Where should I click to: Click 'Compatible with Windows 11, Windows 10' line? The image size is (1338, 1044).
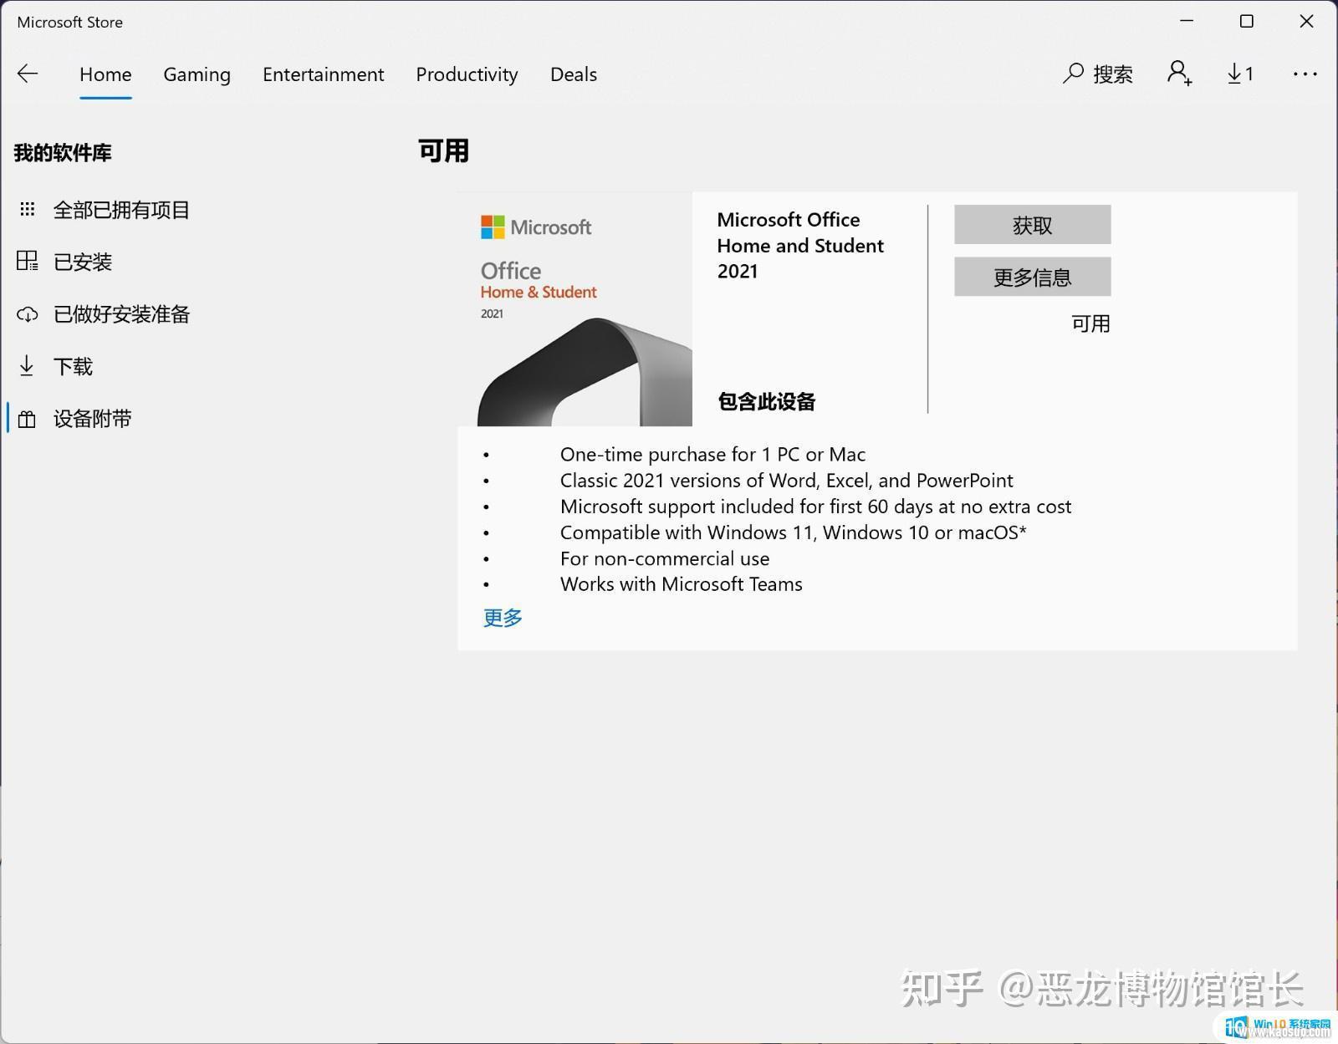[793, 532]
